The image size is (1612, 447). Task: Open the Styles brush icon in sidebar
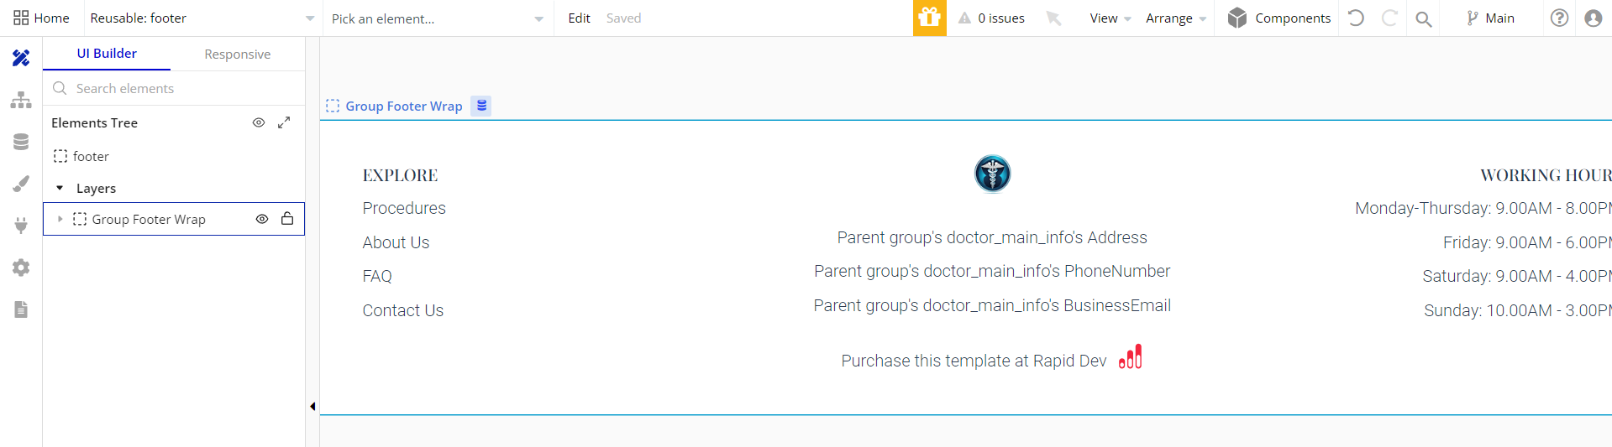click(x=21, y=184)
